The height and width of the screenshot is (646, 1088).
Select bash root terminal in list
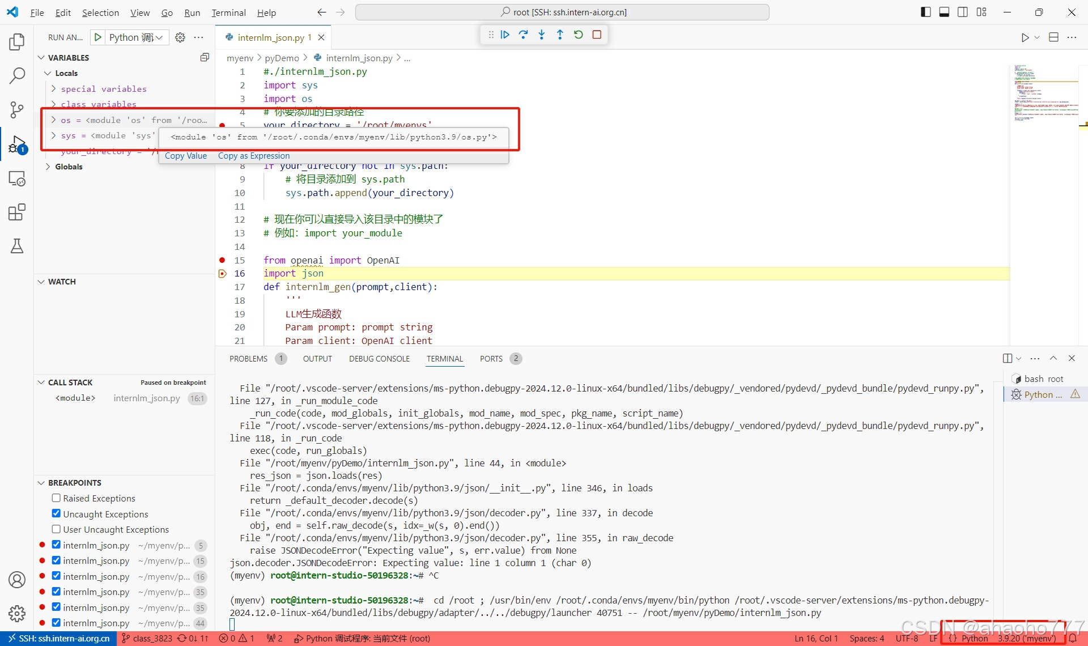tap(1043, 379)
